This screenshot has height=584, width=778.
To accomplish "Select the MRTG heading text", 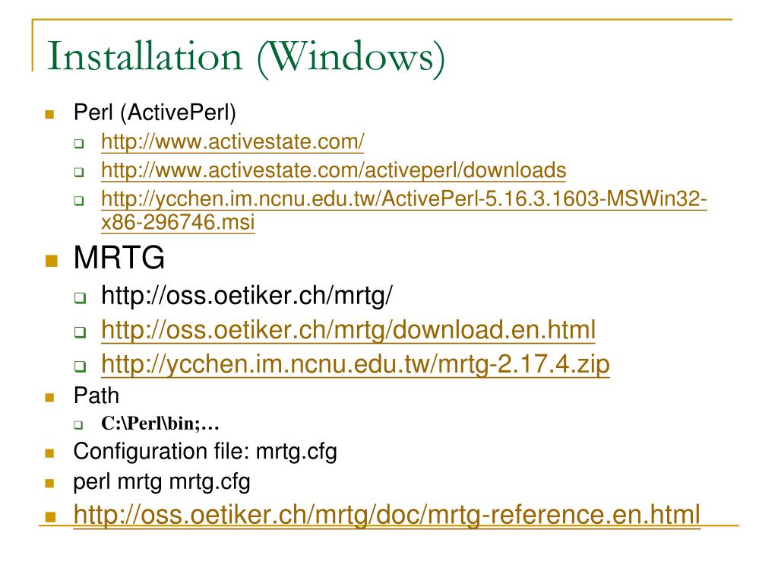I will coord(119,257).
